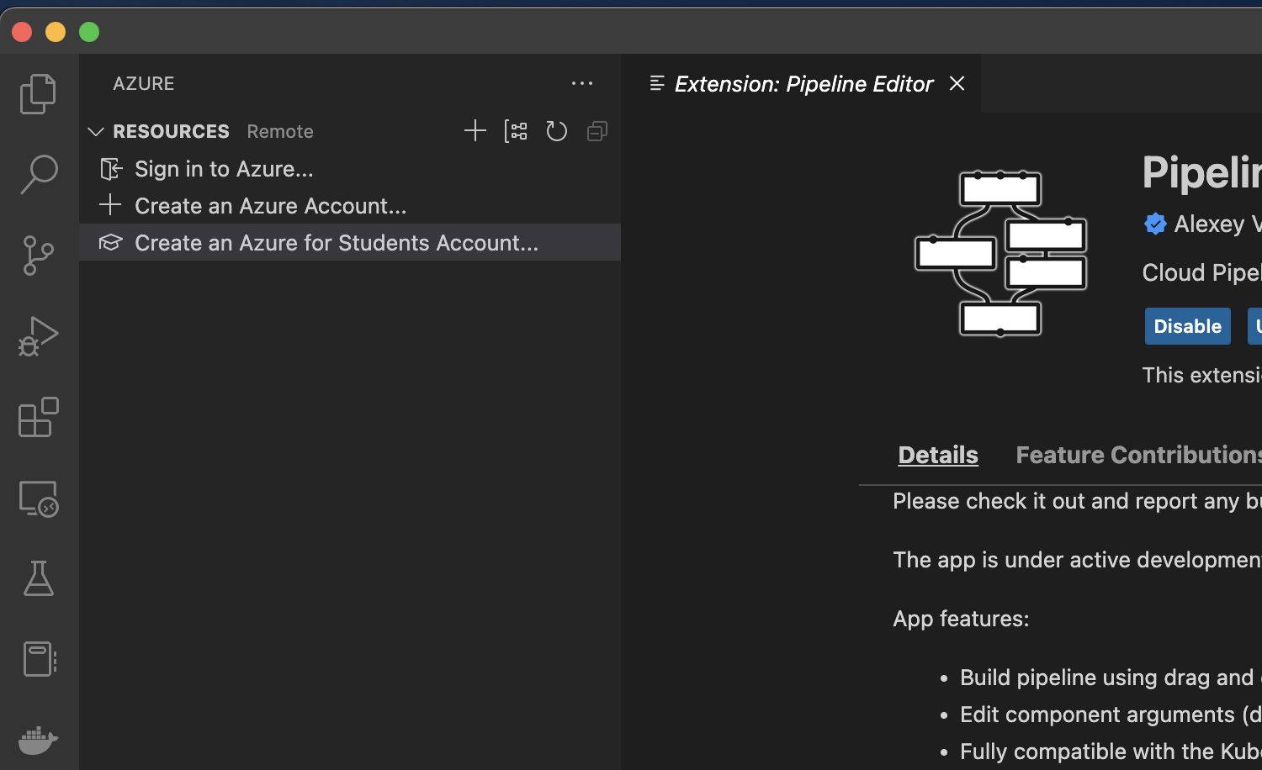Open the Search view
The image size is (1262, 770).
tap(39, 174)
